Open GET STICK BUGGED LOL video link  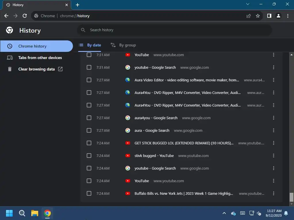pos(184,143)
